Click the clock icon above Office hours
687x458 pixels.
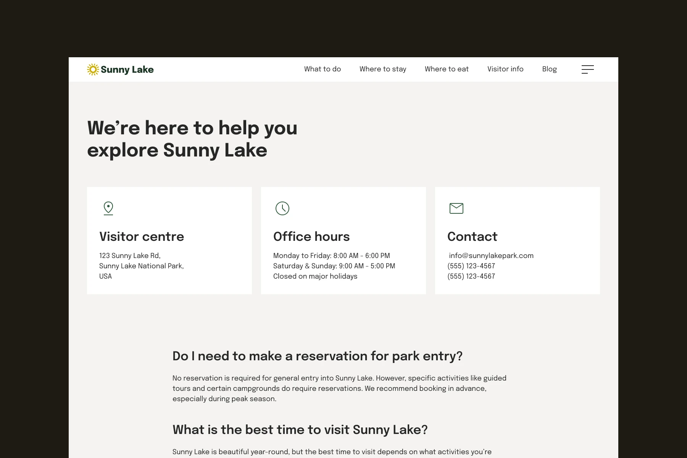pos(282,208)
